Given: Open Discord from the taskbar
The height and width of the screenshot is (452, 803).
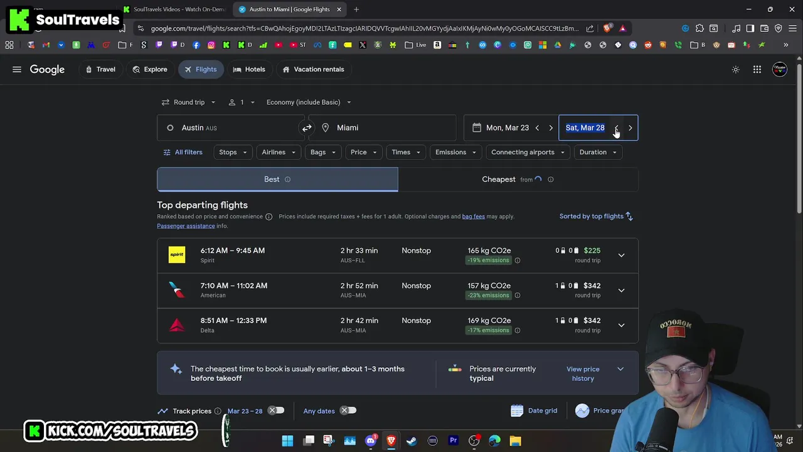Looking at the screenshot, I should tap(371, 441).
